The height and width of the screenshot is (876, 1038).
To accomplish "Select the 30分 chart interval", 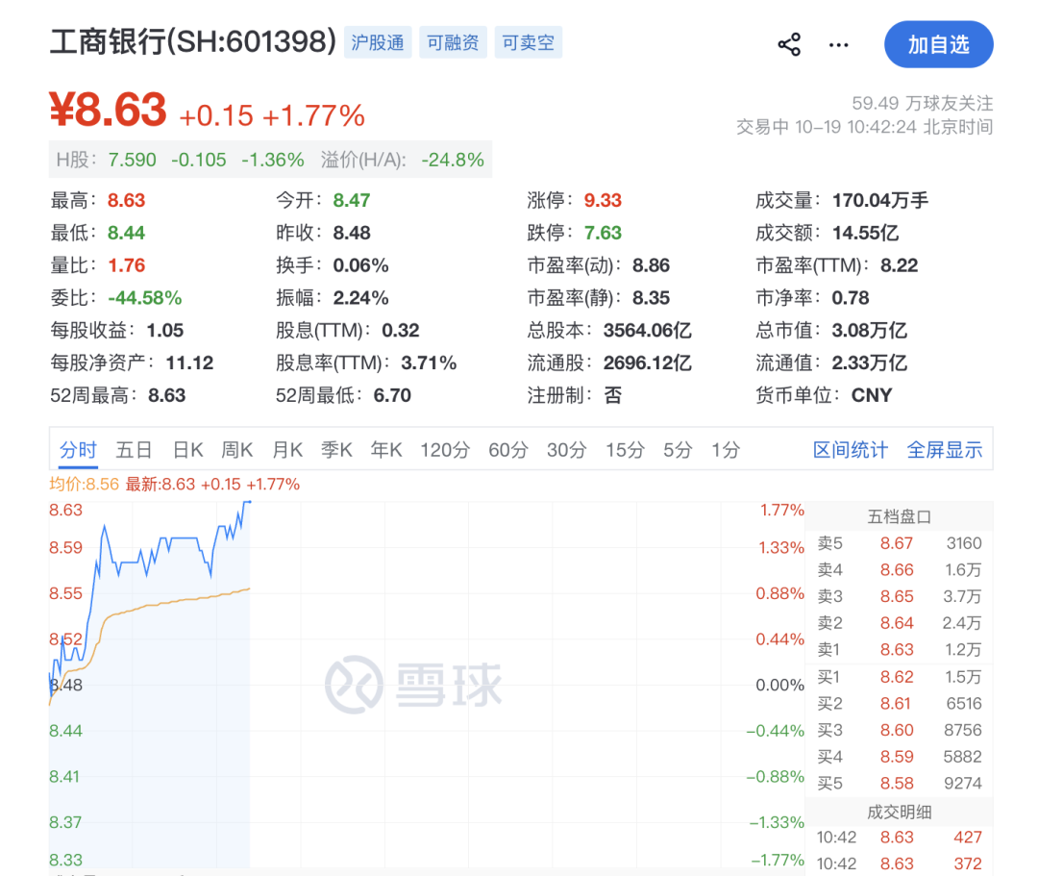I will pos(567,450).
